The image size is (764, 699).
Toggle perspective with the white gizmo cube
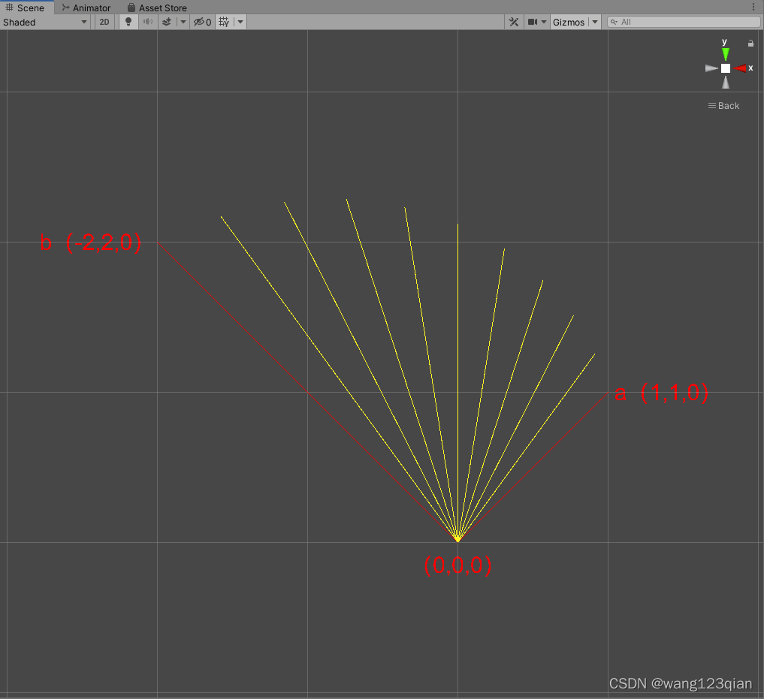tap(724, 68)
